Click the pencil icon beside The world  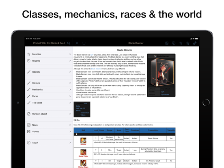(29, 103)
